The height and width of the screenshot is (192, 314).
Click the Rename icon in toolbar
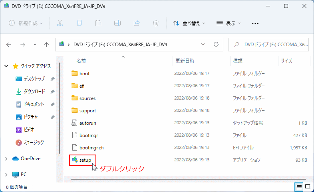pyautogui.click(x=117, y=23)
